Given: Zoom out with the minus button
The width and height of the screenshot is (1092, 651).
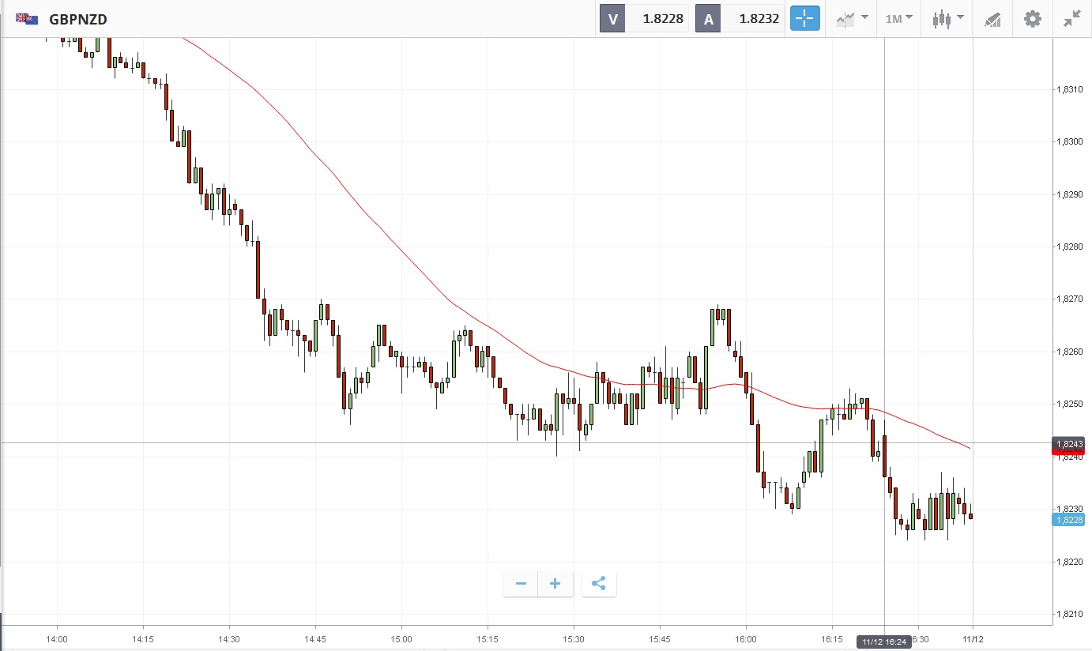Looking at the screenshot, I should click(x=521, y=584).
